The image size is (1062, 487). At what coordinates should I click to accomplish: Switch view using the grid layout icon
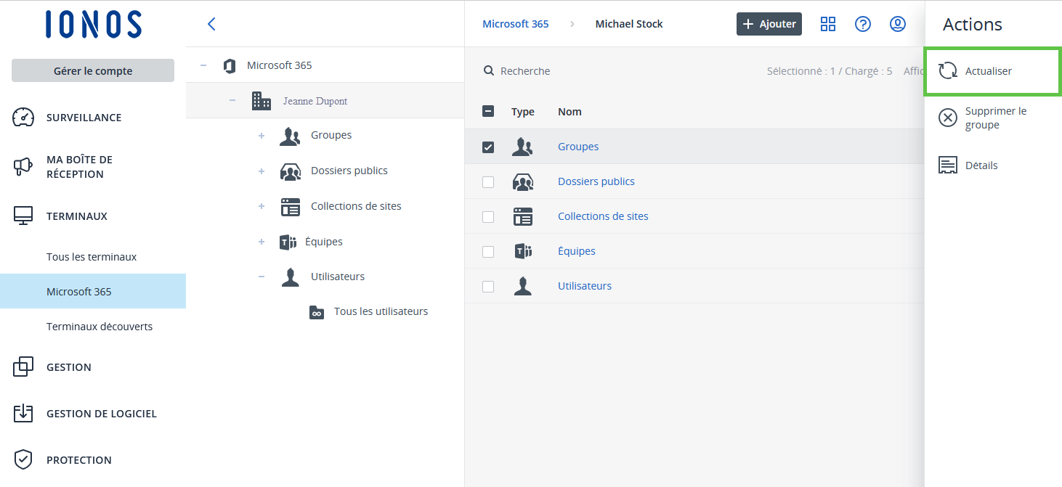828,24
